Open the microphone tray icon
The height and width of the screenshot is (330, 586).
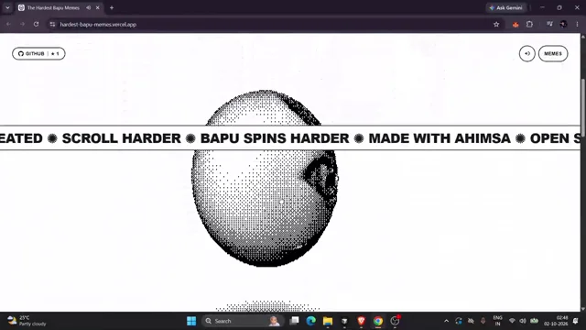pyautogui.click(x=483, y=321)
